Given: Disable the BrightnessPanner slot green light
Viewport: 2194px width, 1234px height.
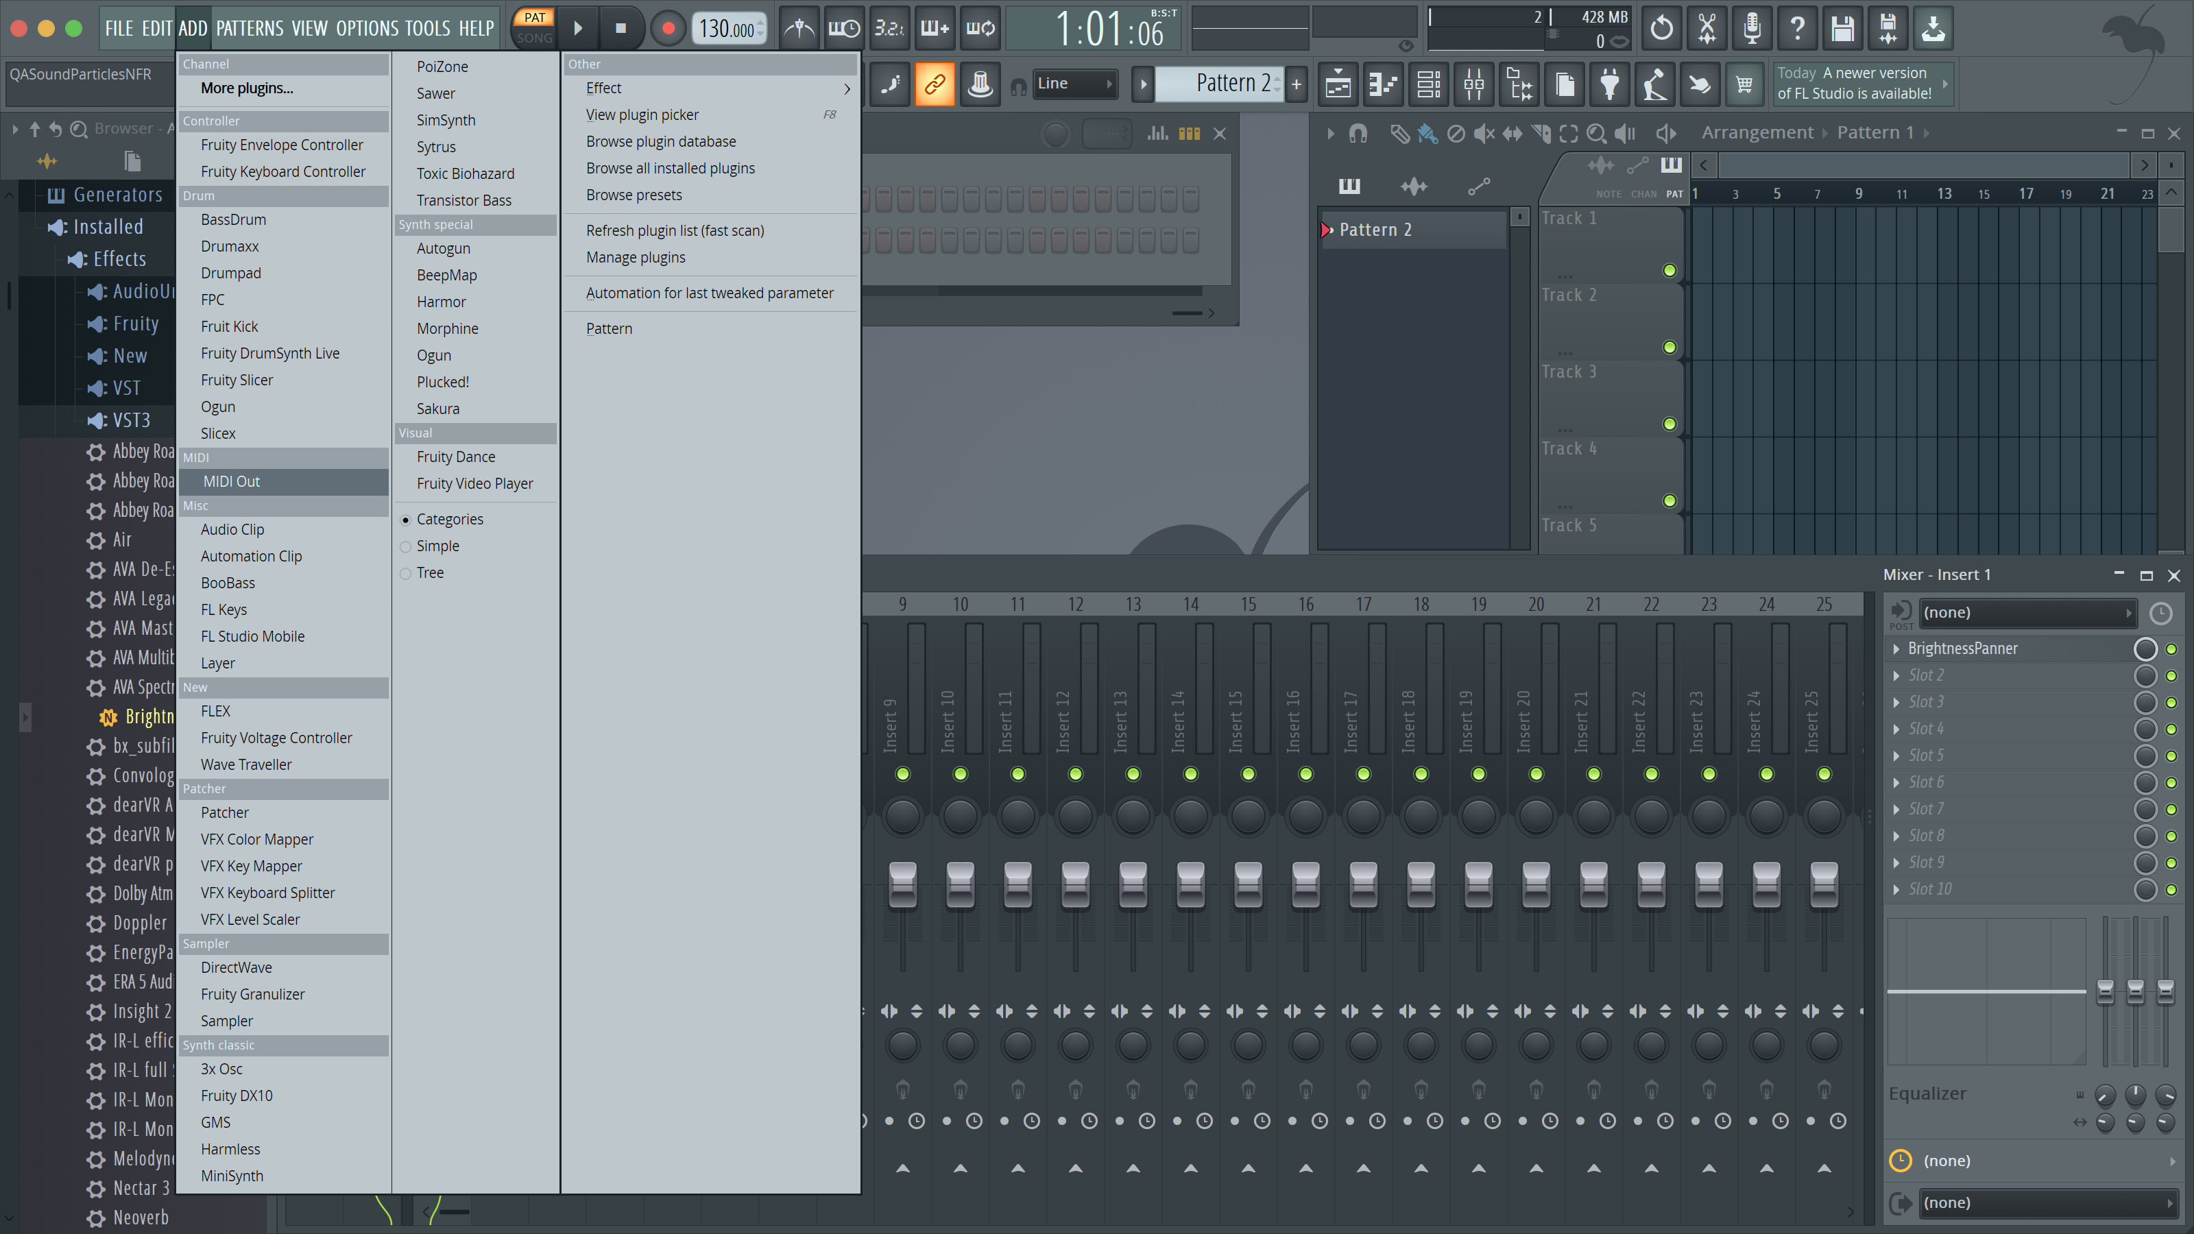Looking at the screenshot, I should [x=2171, y=649].
